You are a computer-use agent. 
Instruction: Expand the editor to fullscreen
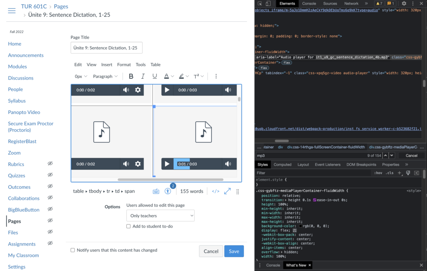point(227,191)
